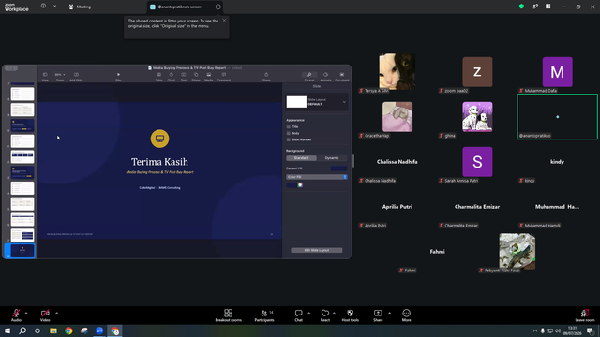Open the Windows Start menu
Viewport: 600px width, 337px height.
tap(7, 330)
